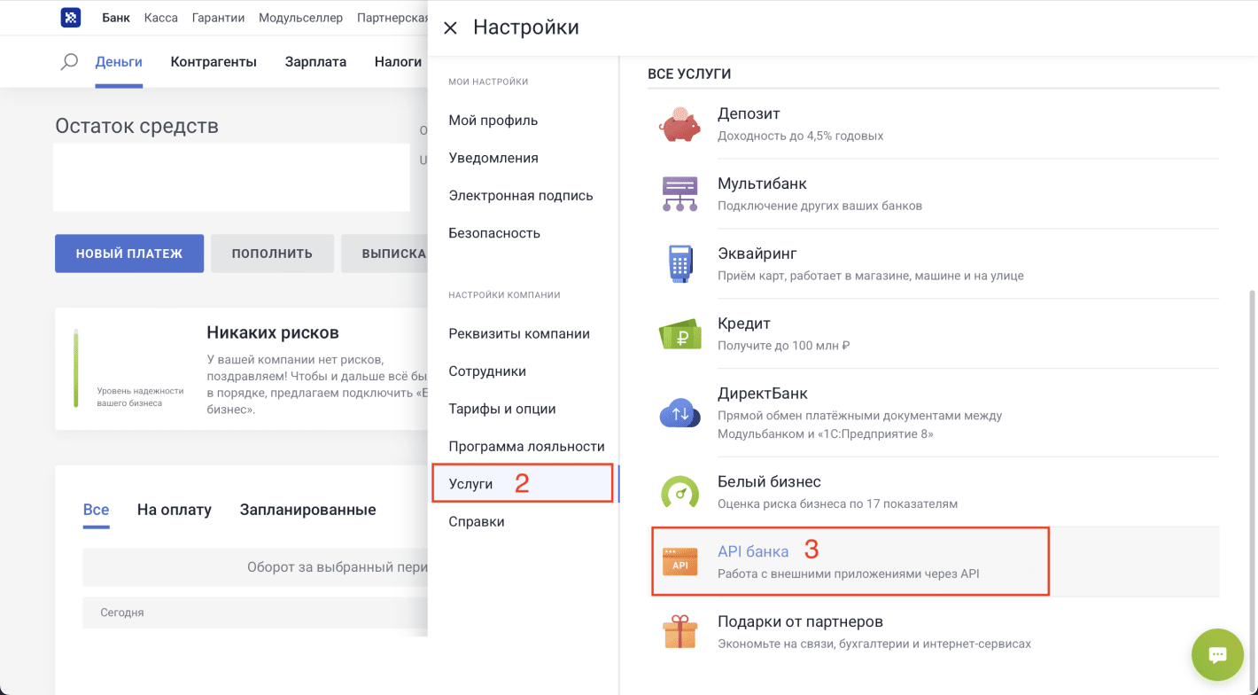Close the Настройки panel with the X
This screenshot has width=1258, height=695.
click(450, 27)
